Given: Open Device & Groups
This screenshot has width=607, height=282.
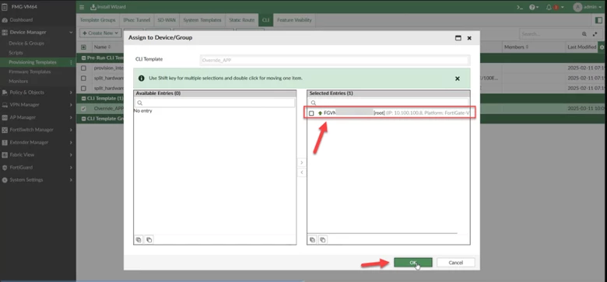Looking at the screenshot, I should [26, 44].
